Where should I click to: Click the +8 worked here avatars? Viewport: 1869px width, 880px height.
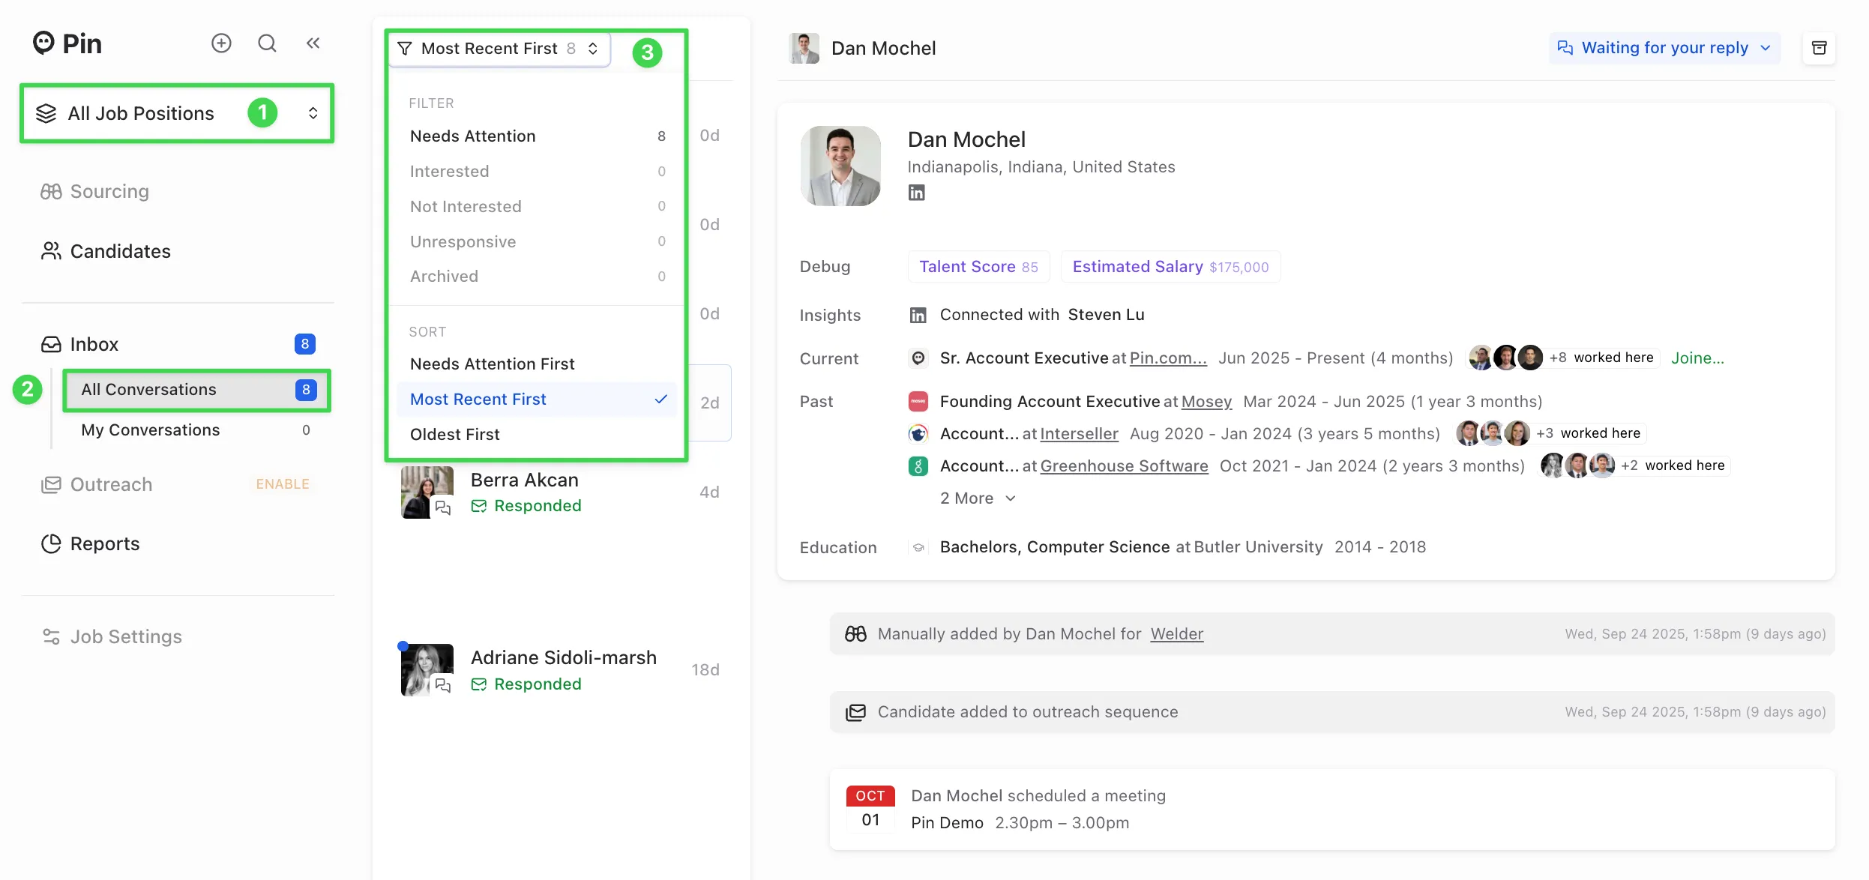click(x=1506, y=358)
